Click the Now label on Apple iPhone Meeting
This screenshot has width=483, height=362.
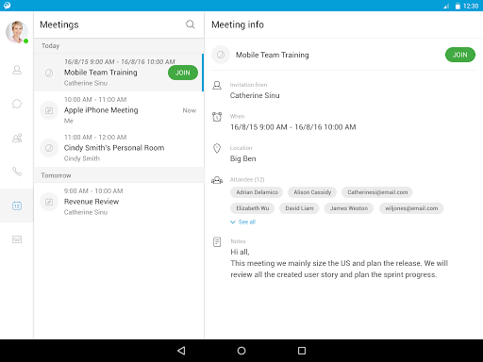[x=190, y=110]
